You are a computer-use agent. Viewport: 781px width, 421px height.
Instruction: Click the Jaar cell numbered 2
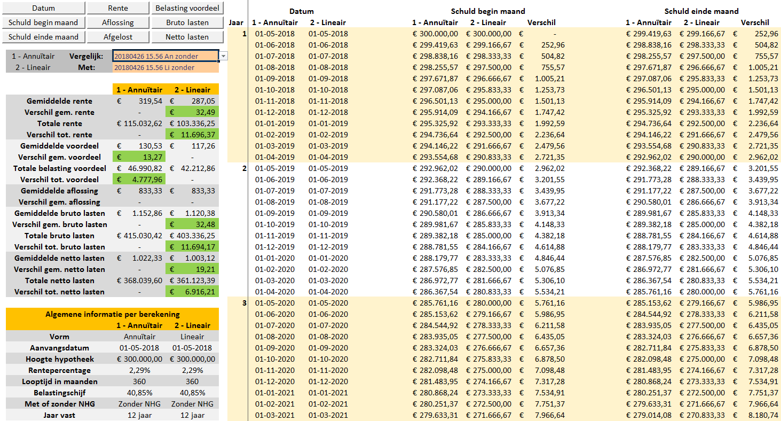(x=244, y=168)
